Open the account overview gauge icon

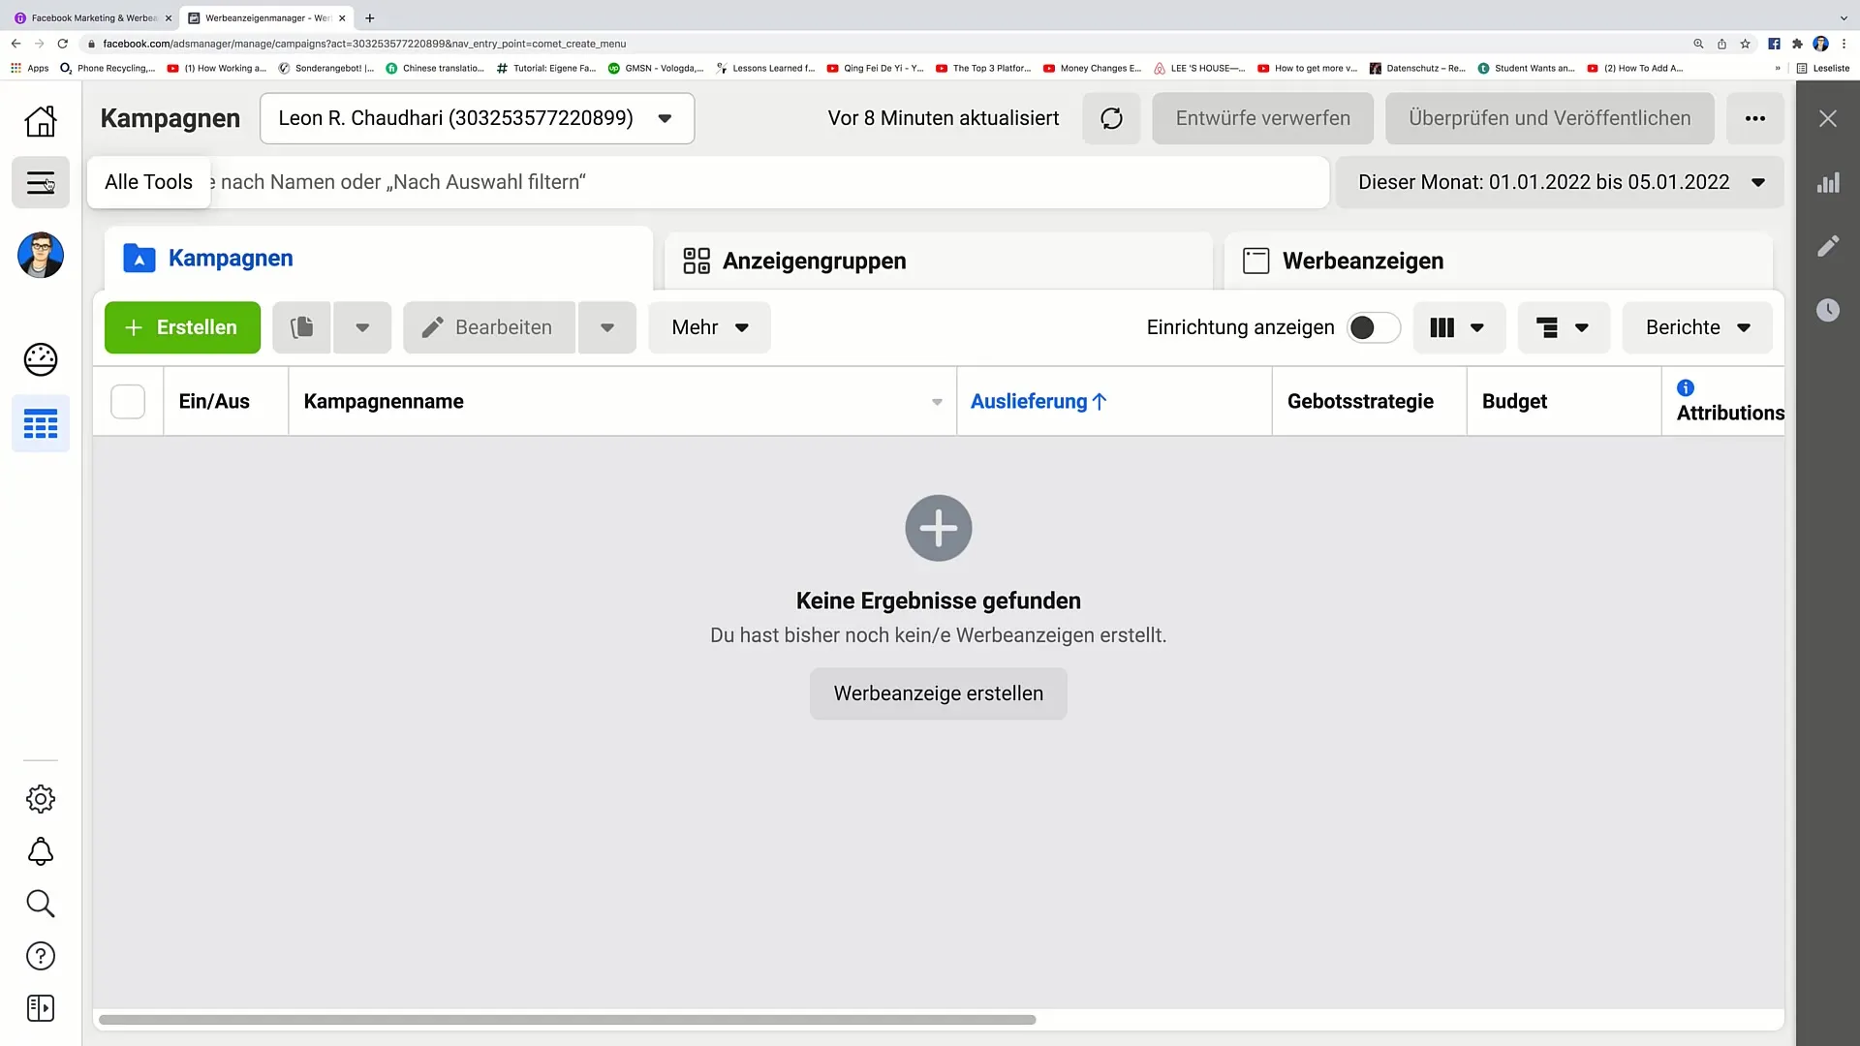coord(41,359)
